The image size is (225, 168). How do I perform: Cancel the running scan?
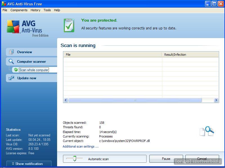202,159
